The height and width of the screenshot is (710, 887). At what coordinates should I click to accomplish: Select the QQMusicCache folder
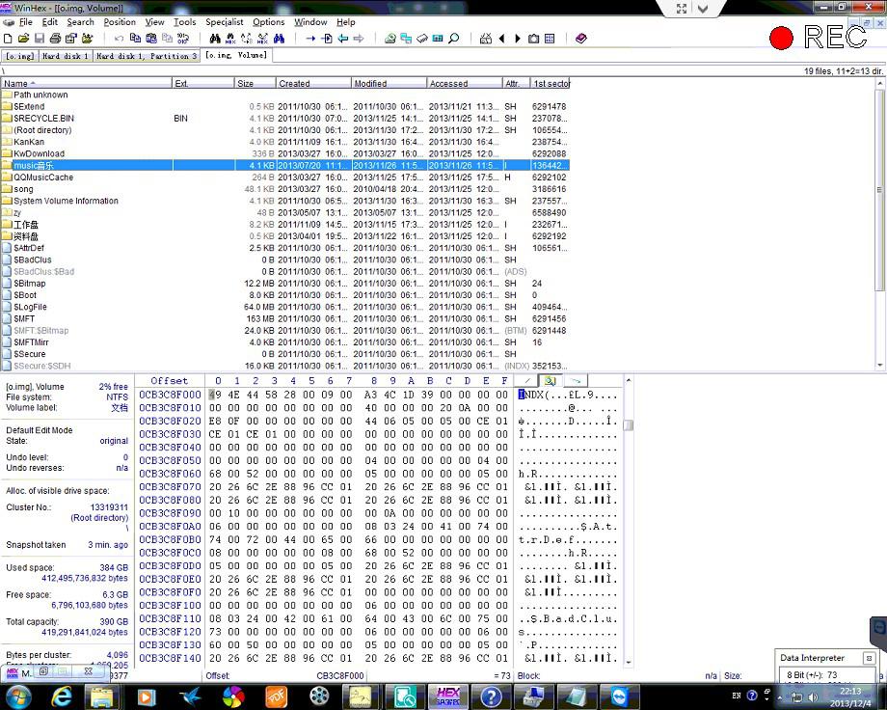285,177
